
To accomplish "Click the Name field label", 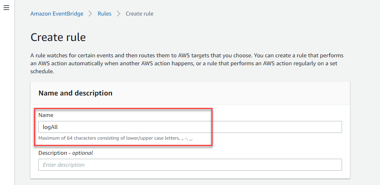I will (x=46, y=115).
